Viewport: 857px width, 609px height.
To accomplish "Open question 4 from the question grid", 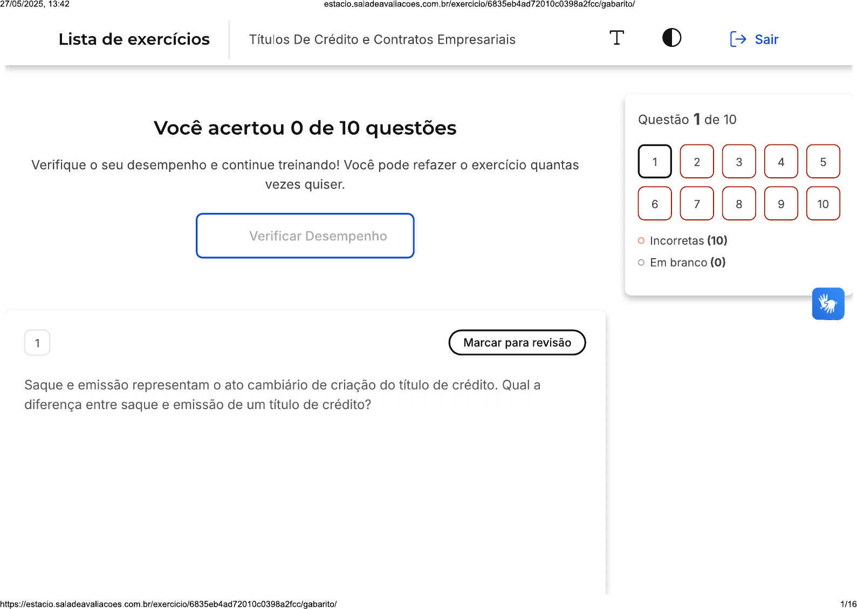I will tap(781, 161).
